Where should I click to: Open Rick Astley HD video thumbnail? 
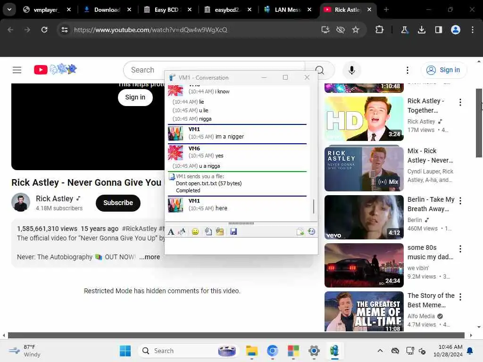point(364,119)
